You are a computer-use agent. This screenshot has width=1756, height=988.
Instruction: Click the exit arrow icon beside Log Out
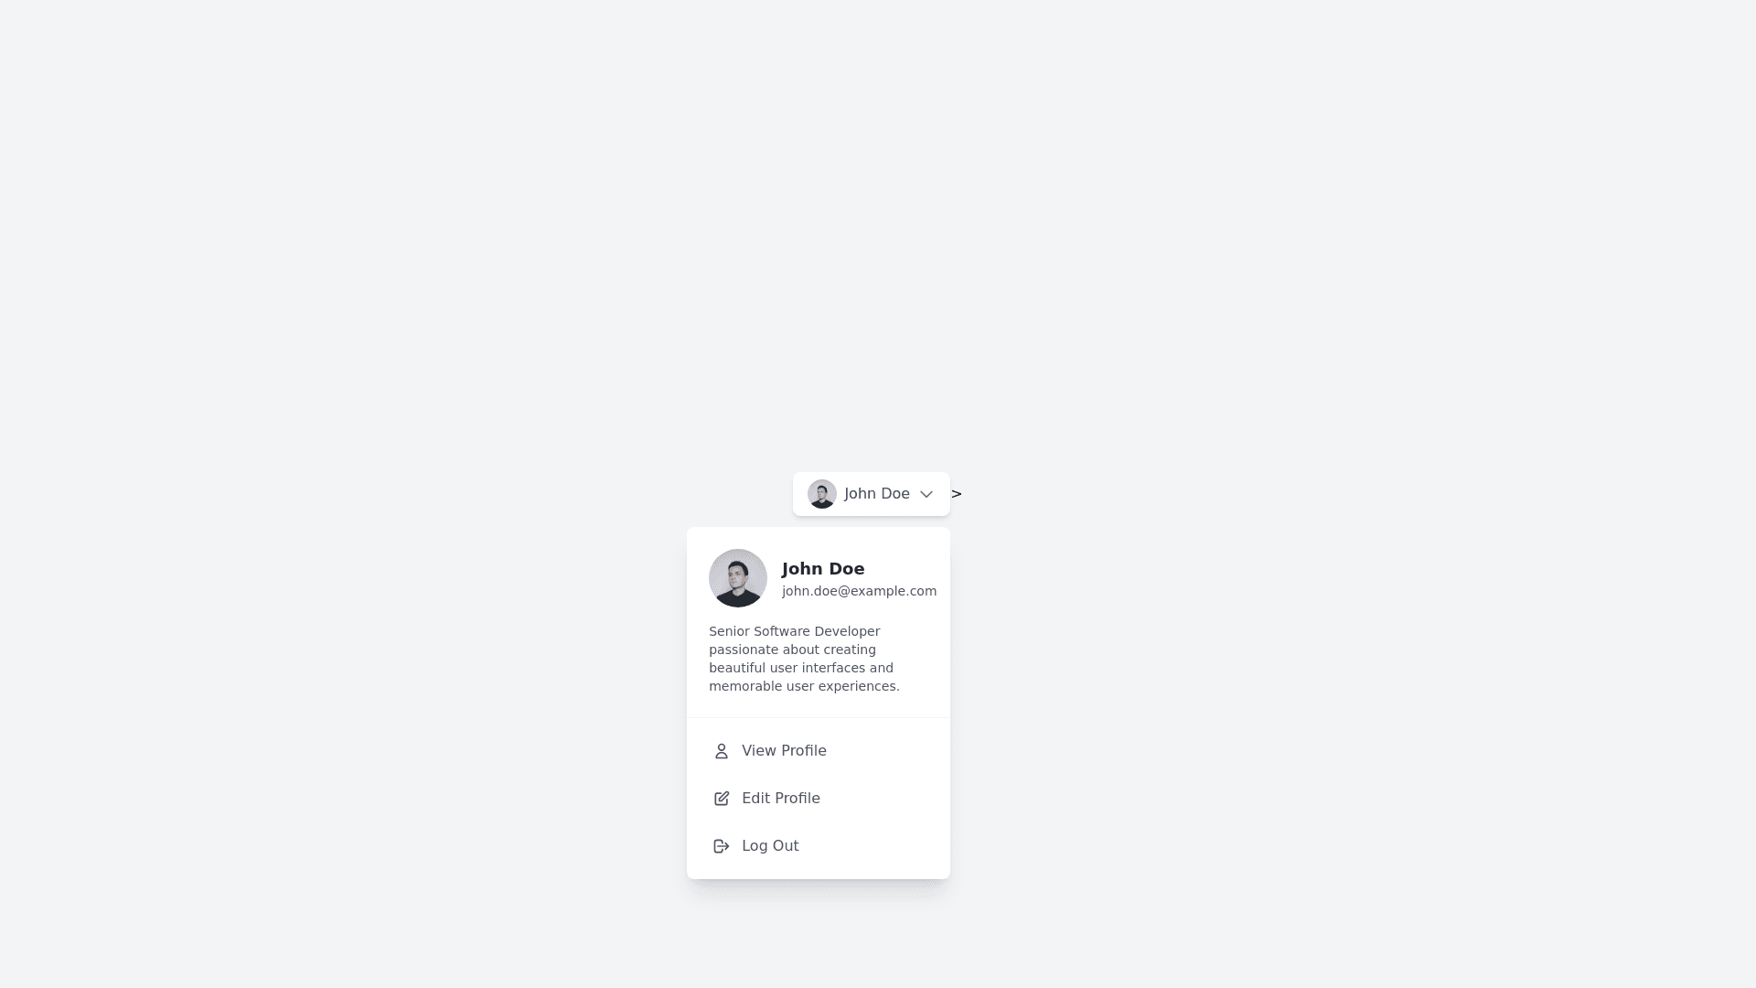[721, 846]
